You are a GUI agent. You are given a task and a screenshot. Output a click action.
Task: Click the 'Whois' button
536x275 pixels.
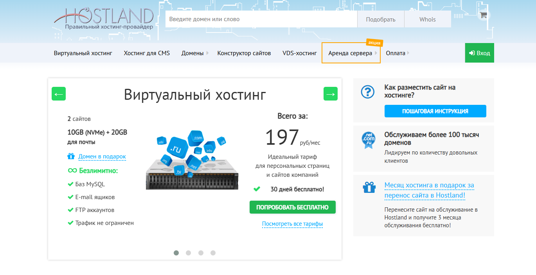tap(428, 19)
